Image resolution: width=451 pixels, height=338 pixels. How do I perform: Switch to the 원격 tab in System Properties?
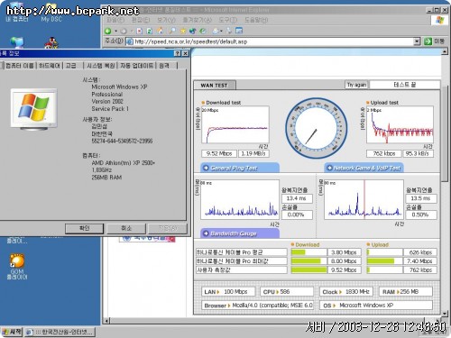point(164,66)
